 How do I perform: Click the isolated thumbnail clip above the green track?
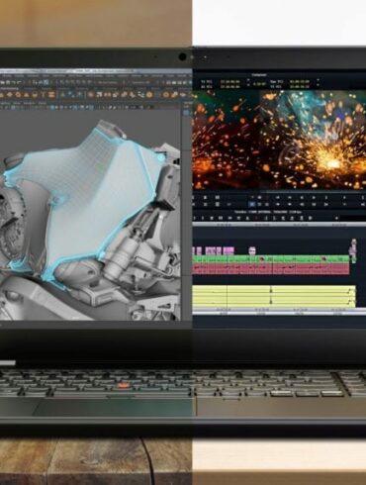pos(252,250)
